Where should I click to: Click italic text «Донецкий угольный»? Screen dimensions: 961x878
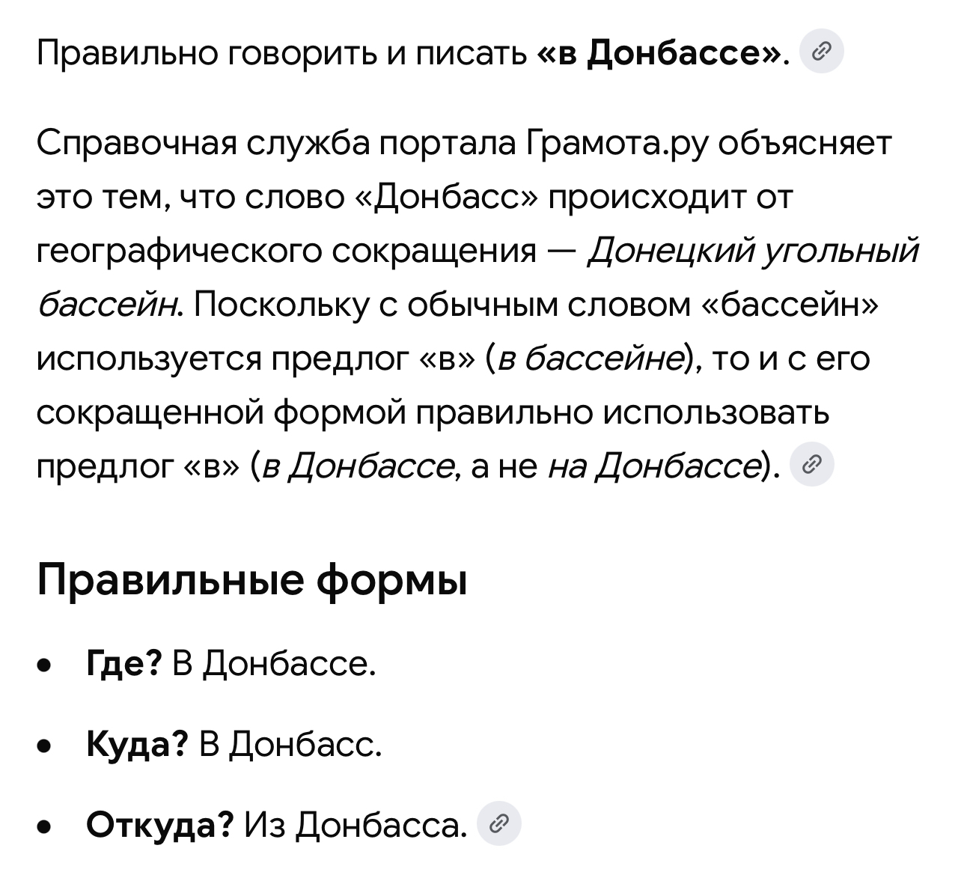753,251
